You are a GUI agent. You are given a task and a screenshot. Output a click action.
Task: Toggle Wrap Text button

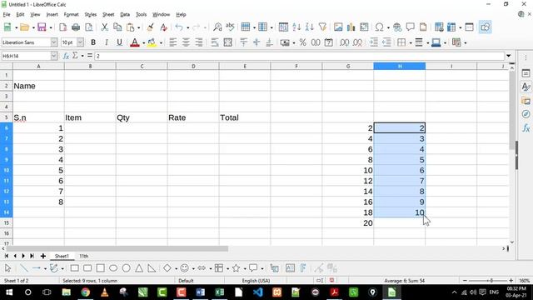(x=215, y=42)
